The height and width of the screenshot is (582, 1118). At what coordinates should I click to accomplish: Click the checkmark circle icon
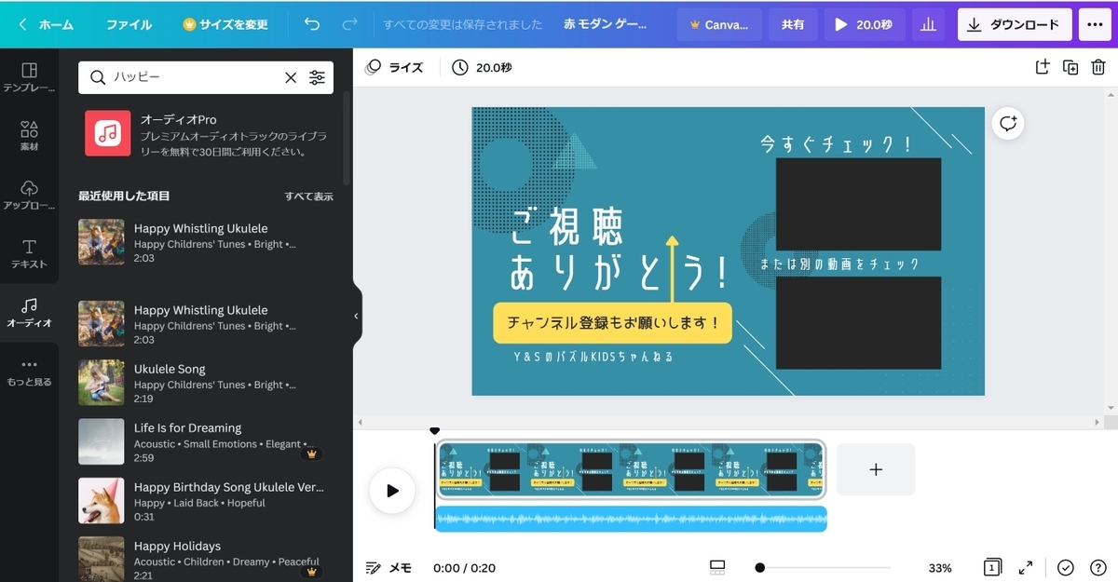(1066, 567)
